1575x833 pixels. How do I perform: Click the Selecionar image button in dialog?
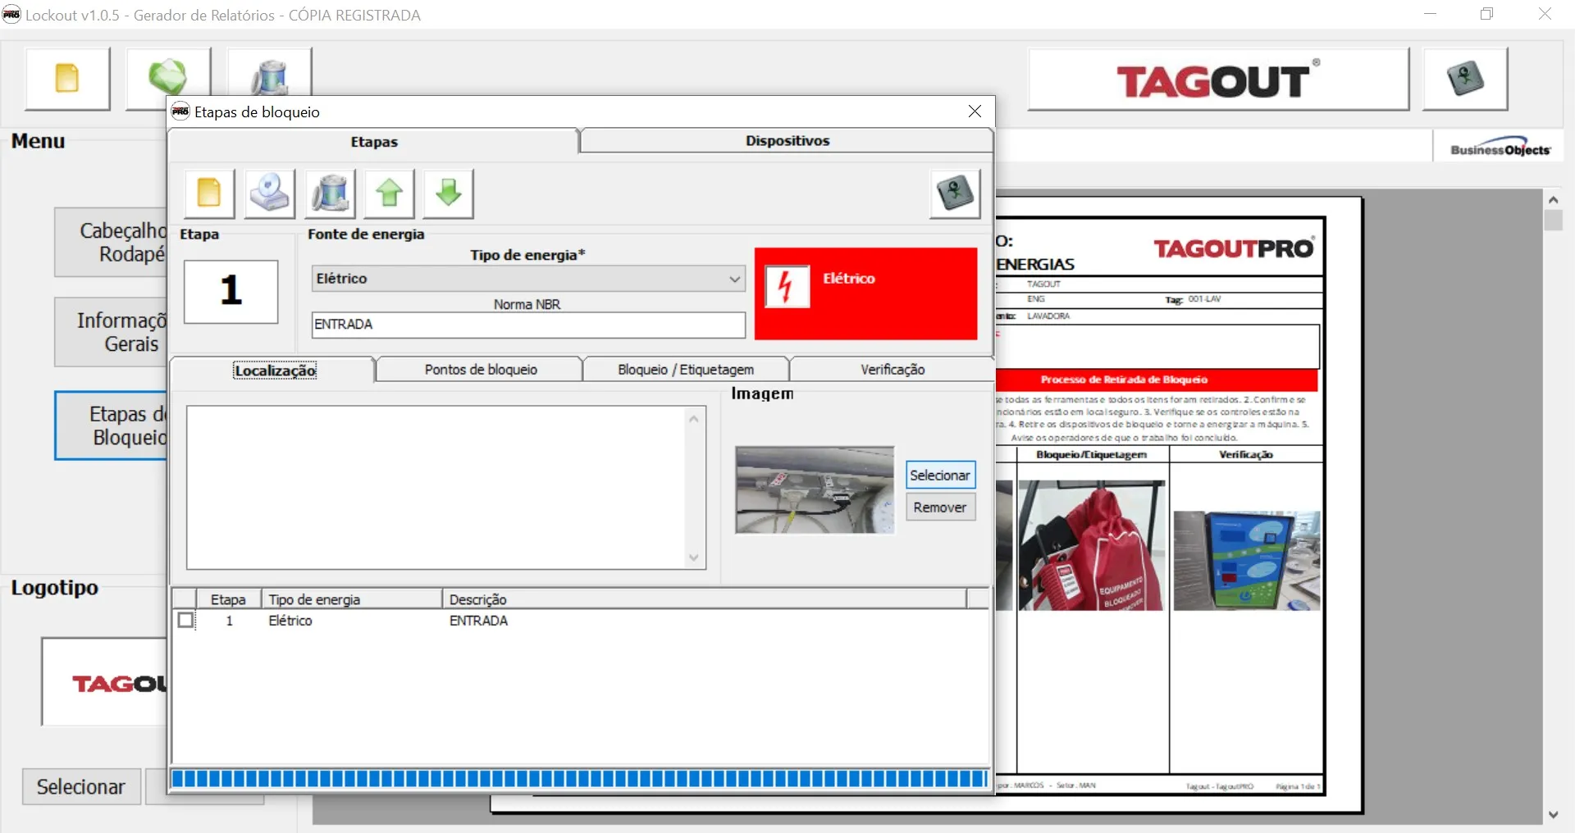(940, 476)
